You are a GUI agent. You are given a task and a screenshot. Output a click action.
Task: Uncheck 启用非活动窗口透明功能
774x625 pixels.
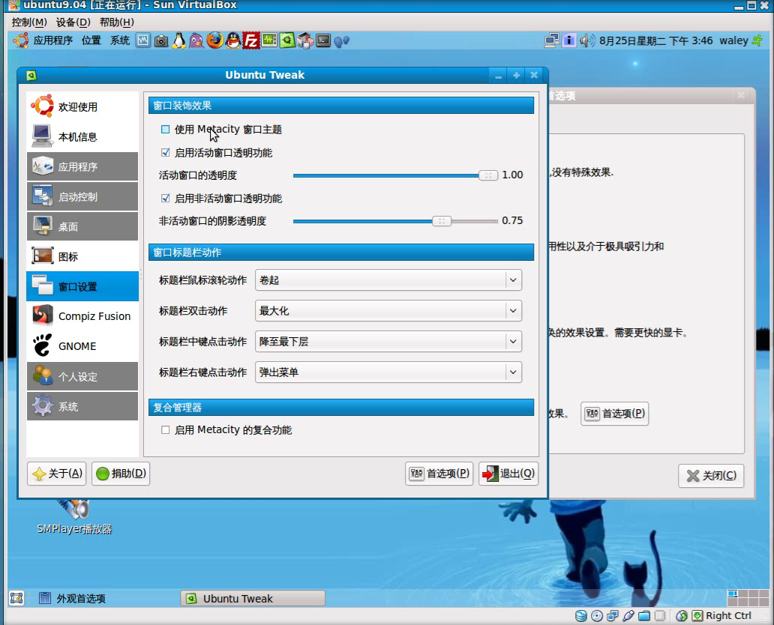click(x=165, y=199)
